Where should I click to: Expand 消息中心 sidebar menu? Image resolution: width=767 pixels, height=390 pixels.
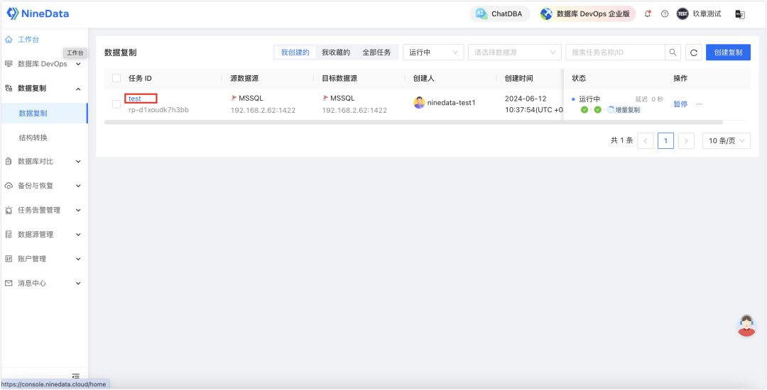click(x=43, y=283)
